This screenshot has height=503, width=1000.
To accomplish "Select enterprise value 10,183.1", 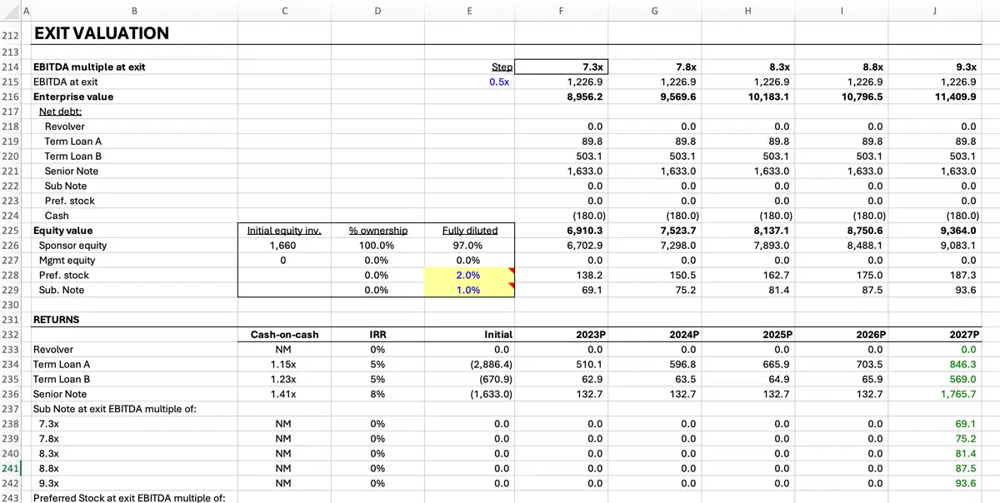I will coord(767,97).
